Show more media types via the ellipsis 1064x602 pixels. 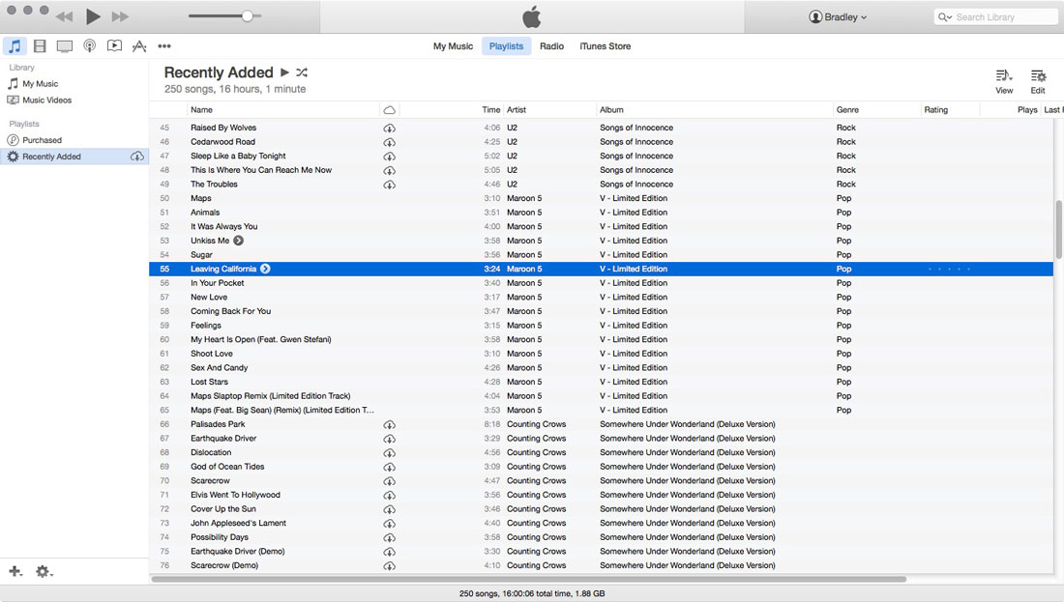[x=164, y=46]
